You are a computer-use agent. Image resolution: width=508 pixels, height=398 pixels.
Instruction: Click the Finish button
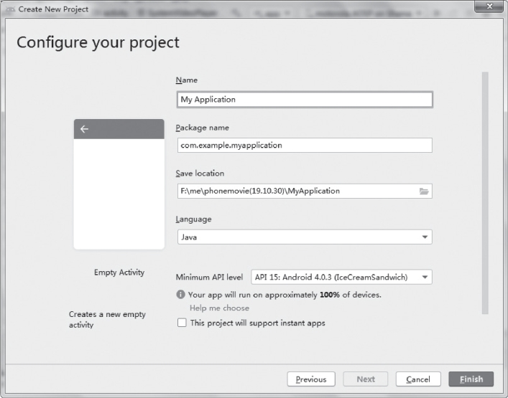point(471,379)
